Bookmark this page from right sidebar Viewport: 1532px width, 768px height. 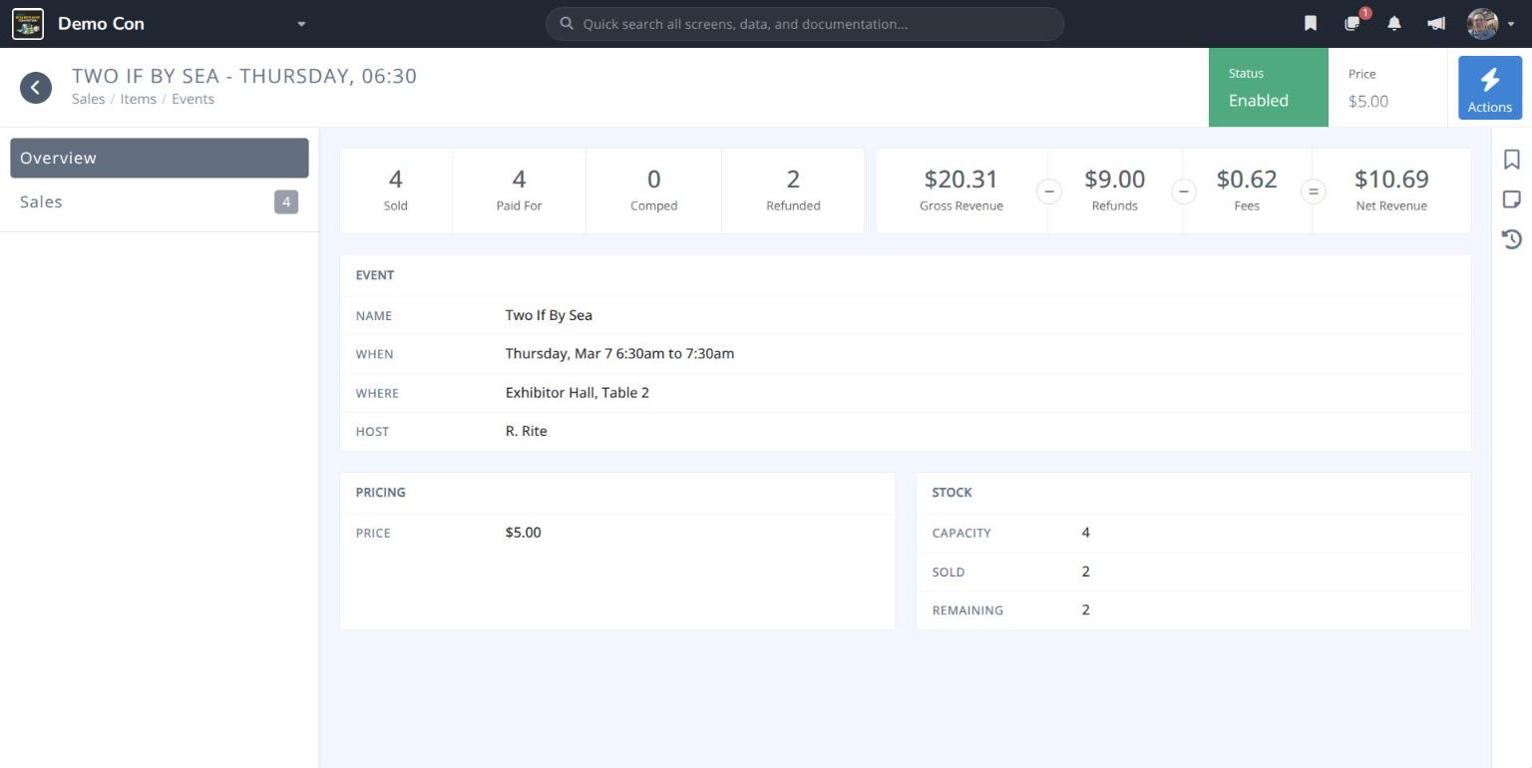1512,160
